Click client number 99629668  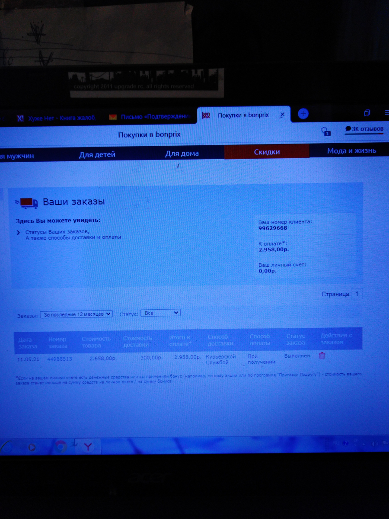click(273, 228)
